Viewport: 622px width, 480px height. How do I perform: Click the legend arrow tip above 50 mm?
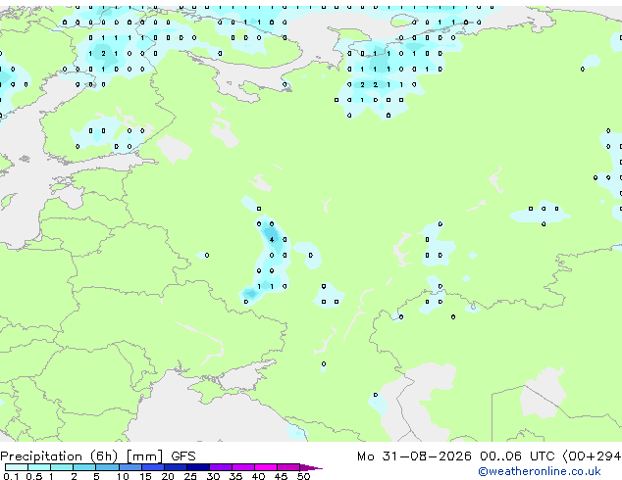pos(311,467)
